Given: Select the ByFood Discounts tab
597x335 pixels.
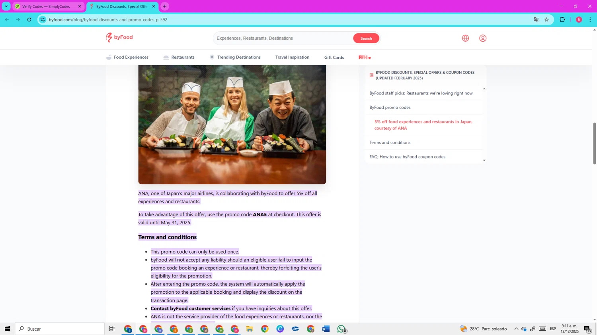Looking at the screenshot, I should click(x=121, y=6).
